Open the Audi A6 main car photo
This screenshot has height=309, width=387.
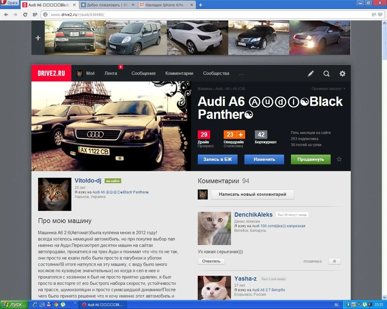[111, 126]
